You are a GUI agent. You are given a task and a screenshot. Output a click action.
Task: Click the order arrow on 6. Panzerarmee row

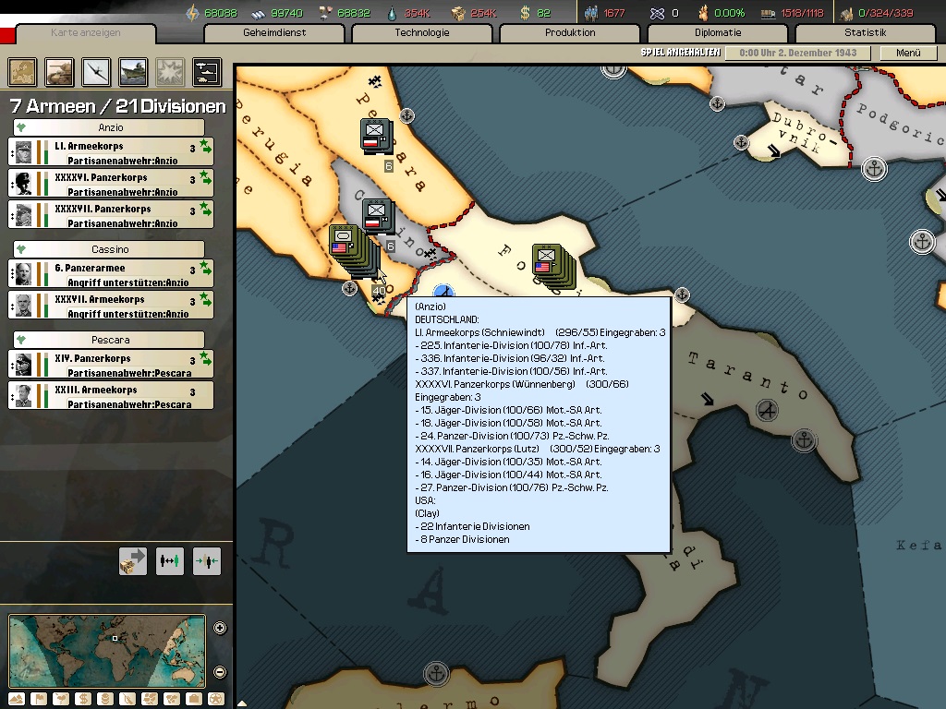pyautogui.click(x=206, y=269)
